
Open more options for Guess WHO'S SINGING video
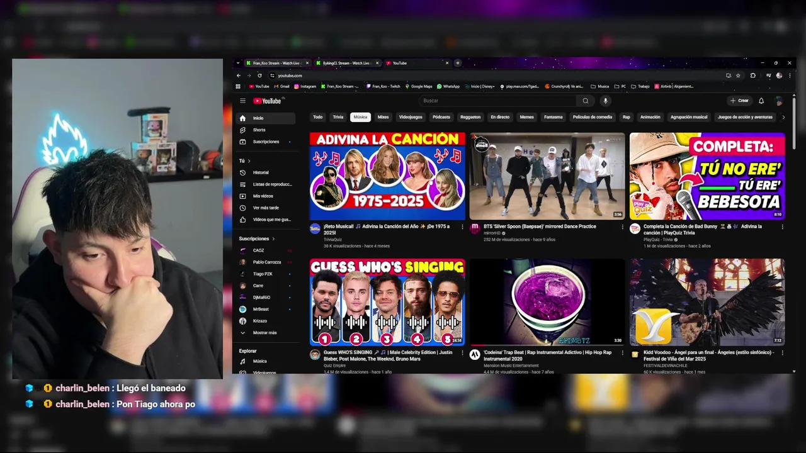click(x=463, y=354)
